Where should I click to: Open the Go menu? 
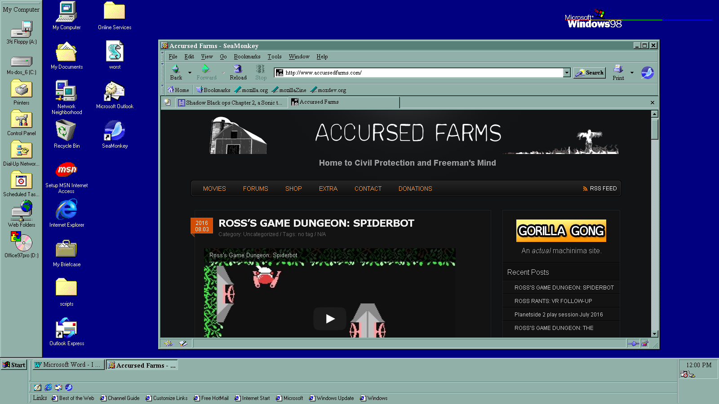[223, 57]
